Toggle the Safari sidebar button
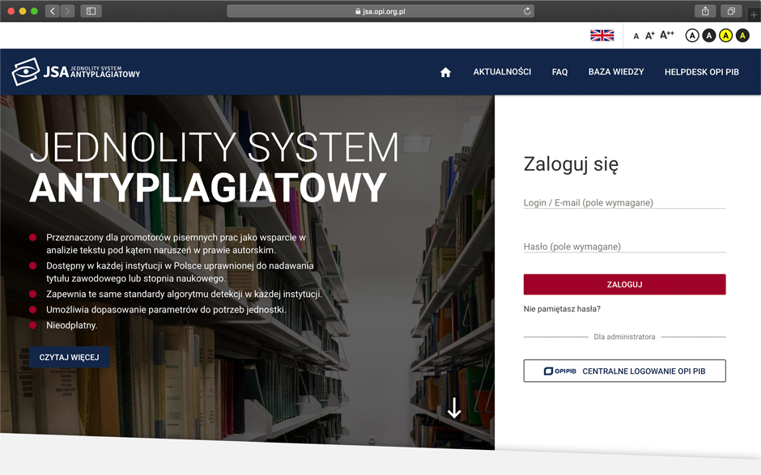 (91, 11)
